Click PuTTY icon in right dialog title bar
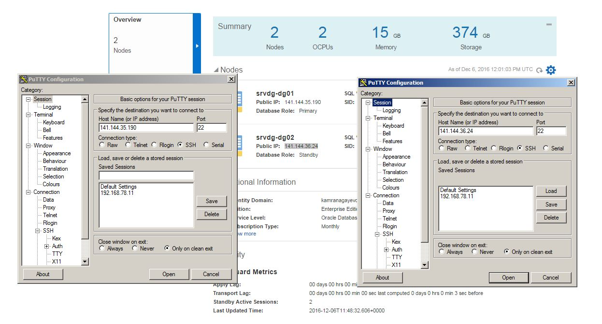 click(x=362, y=83)
